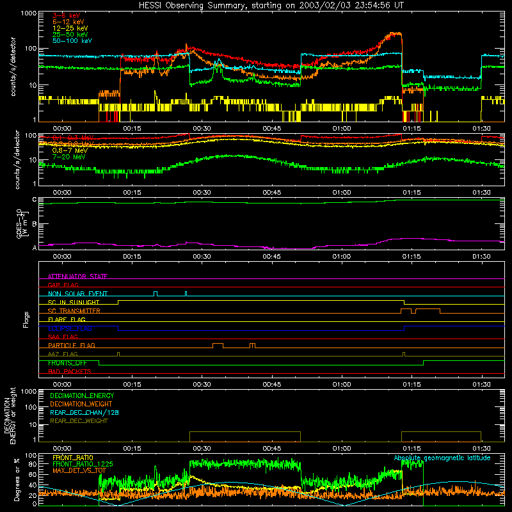Select the ATTENUATOR_STATE flag label
This screenshot has height=512, width=512.
[x=77, y=276]
